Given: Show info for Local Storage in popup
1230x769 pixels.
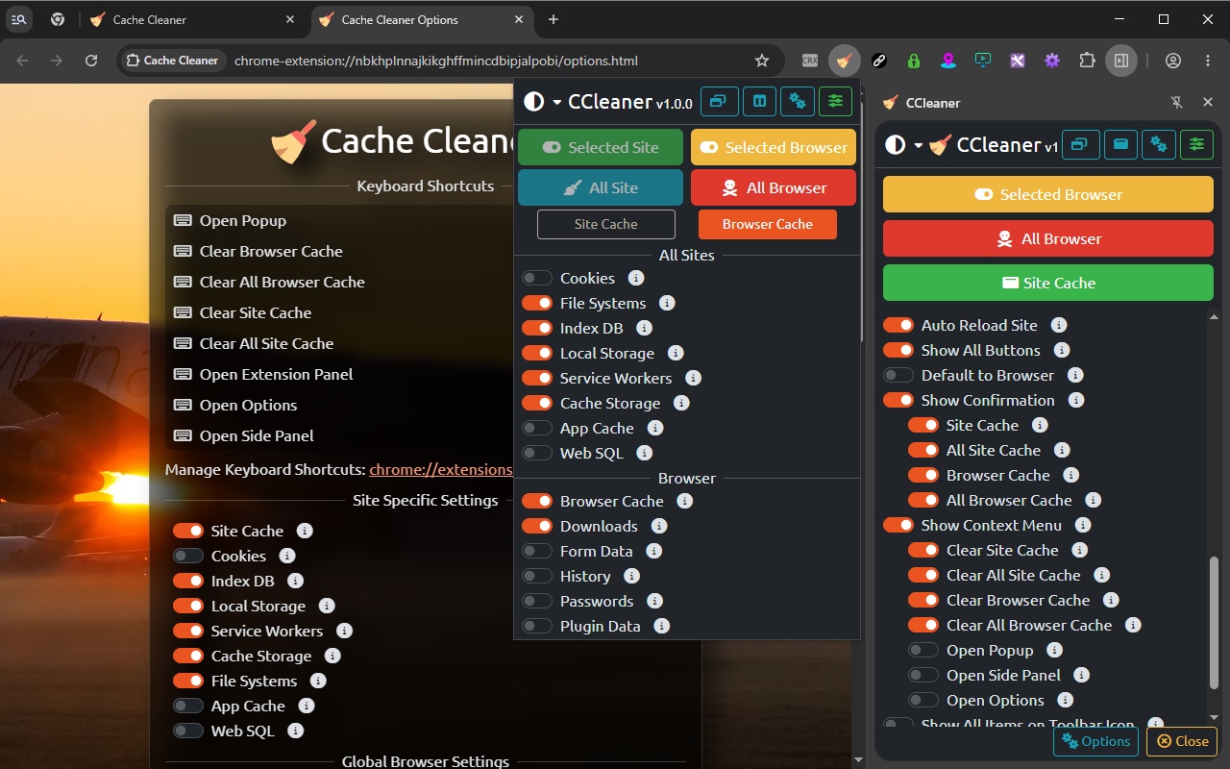Looking at the screenshot, I should click(676, 353).
